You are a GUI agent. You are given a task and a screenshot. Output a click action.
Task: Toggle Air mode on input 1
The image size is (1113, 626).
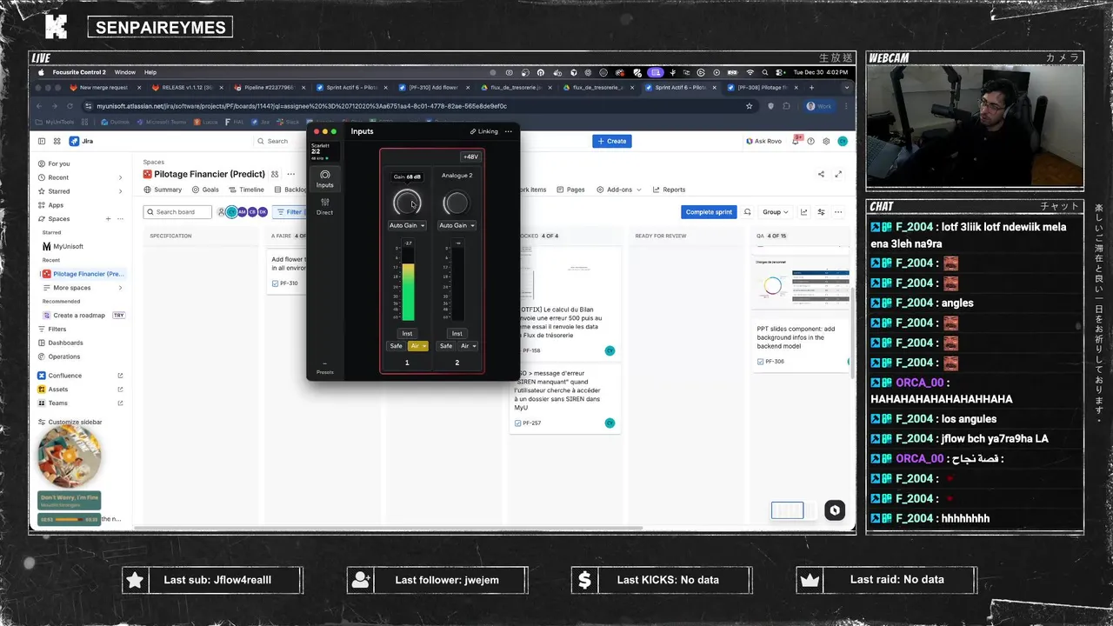(x=417, y=346)
